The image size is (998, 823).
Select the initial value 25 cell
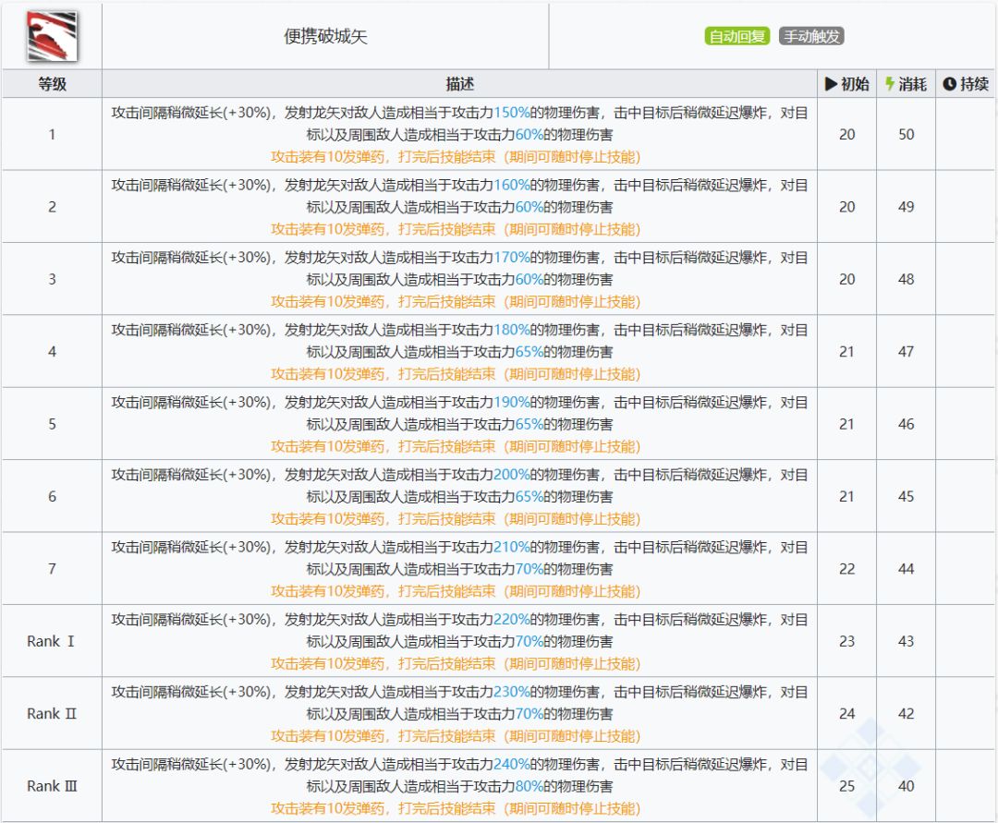pyautogui.click(x=846, y=786)
